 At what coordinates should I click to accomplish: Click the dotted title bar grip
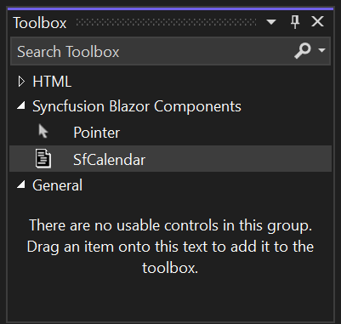(166, 22)
